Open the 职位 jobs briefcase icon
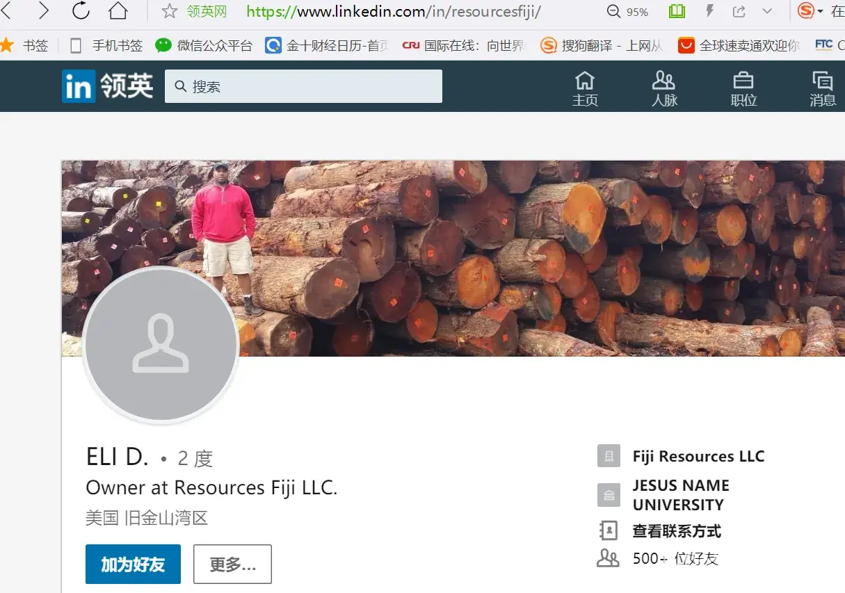845x593 pixels. click(x=743, y=88)
